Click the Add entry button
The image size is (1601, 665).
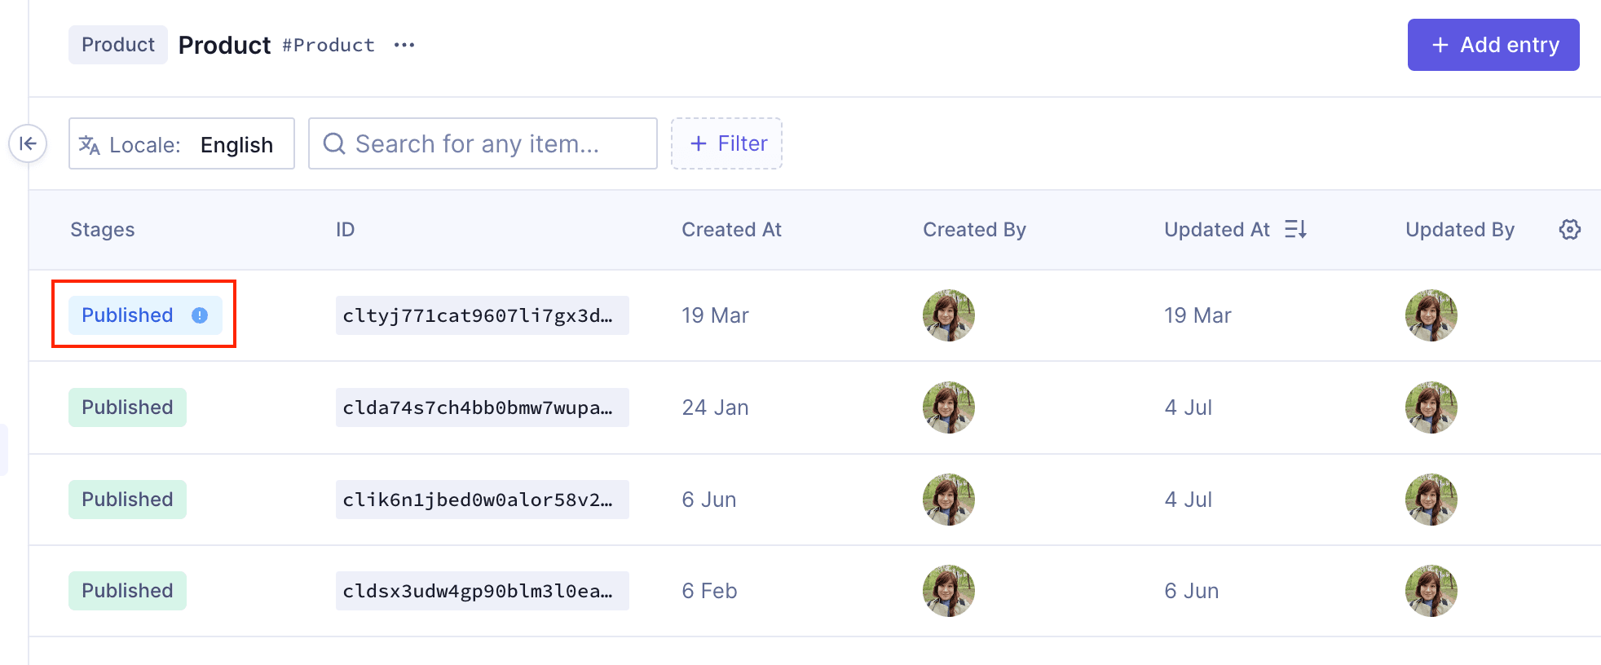coord(1493,45)
